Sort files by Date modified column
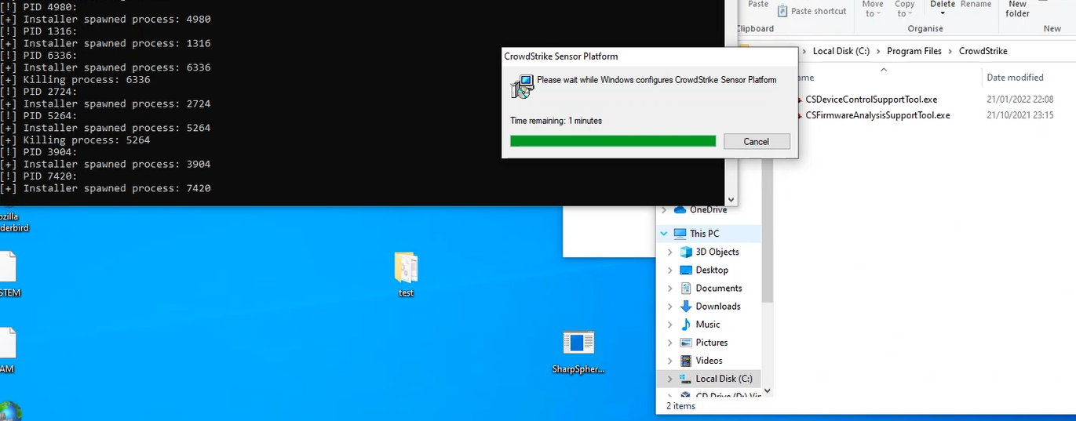This screenshot has width=1076, height=421. pos(1015,78)
